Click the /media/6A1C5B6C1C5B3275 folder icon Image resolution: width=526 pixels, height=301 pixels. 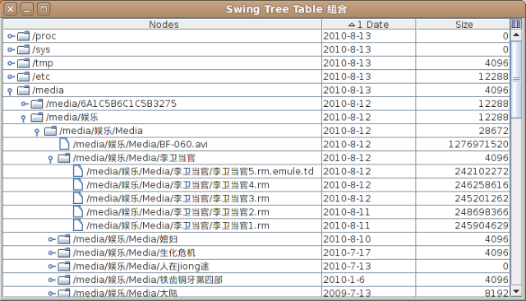click(x=37, y=104)
